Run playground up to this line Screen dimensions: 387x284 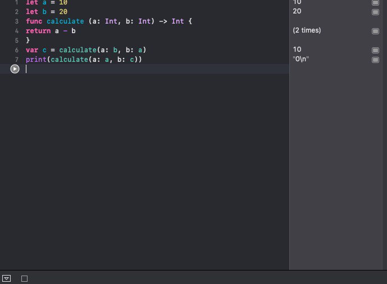click(15, 69)
